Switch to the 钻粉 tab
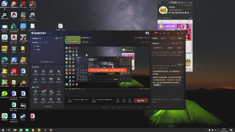 179,48
